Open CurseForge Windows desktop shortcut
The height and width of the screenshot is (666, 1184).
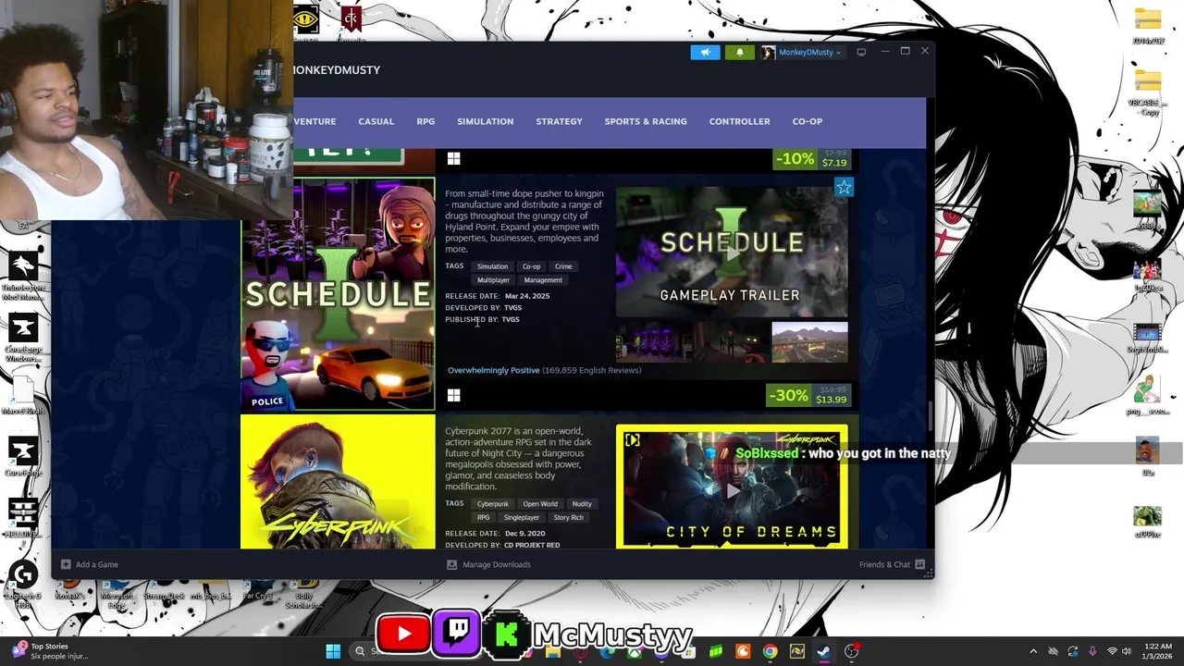[x=24, y=338]
